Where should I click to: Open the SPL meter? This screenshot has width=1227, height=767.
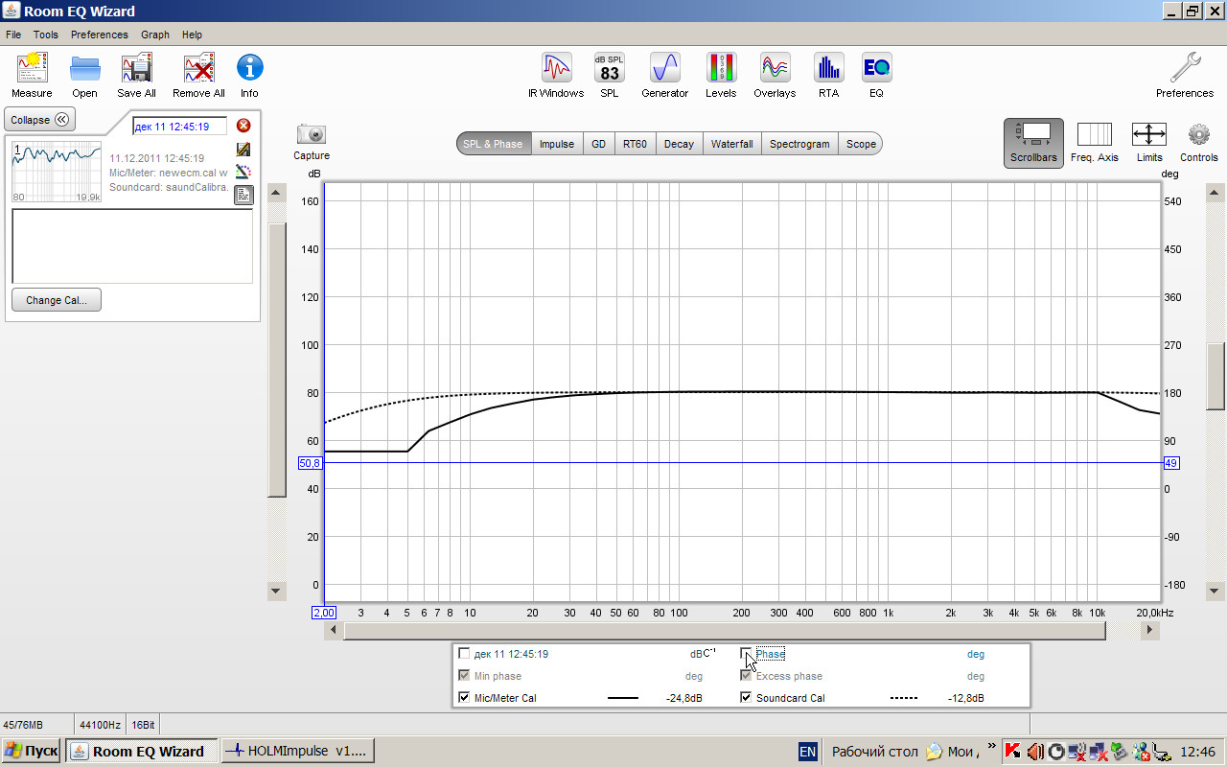click(x=610, y=70)
